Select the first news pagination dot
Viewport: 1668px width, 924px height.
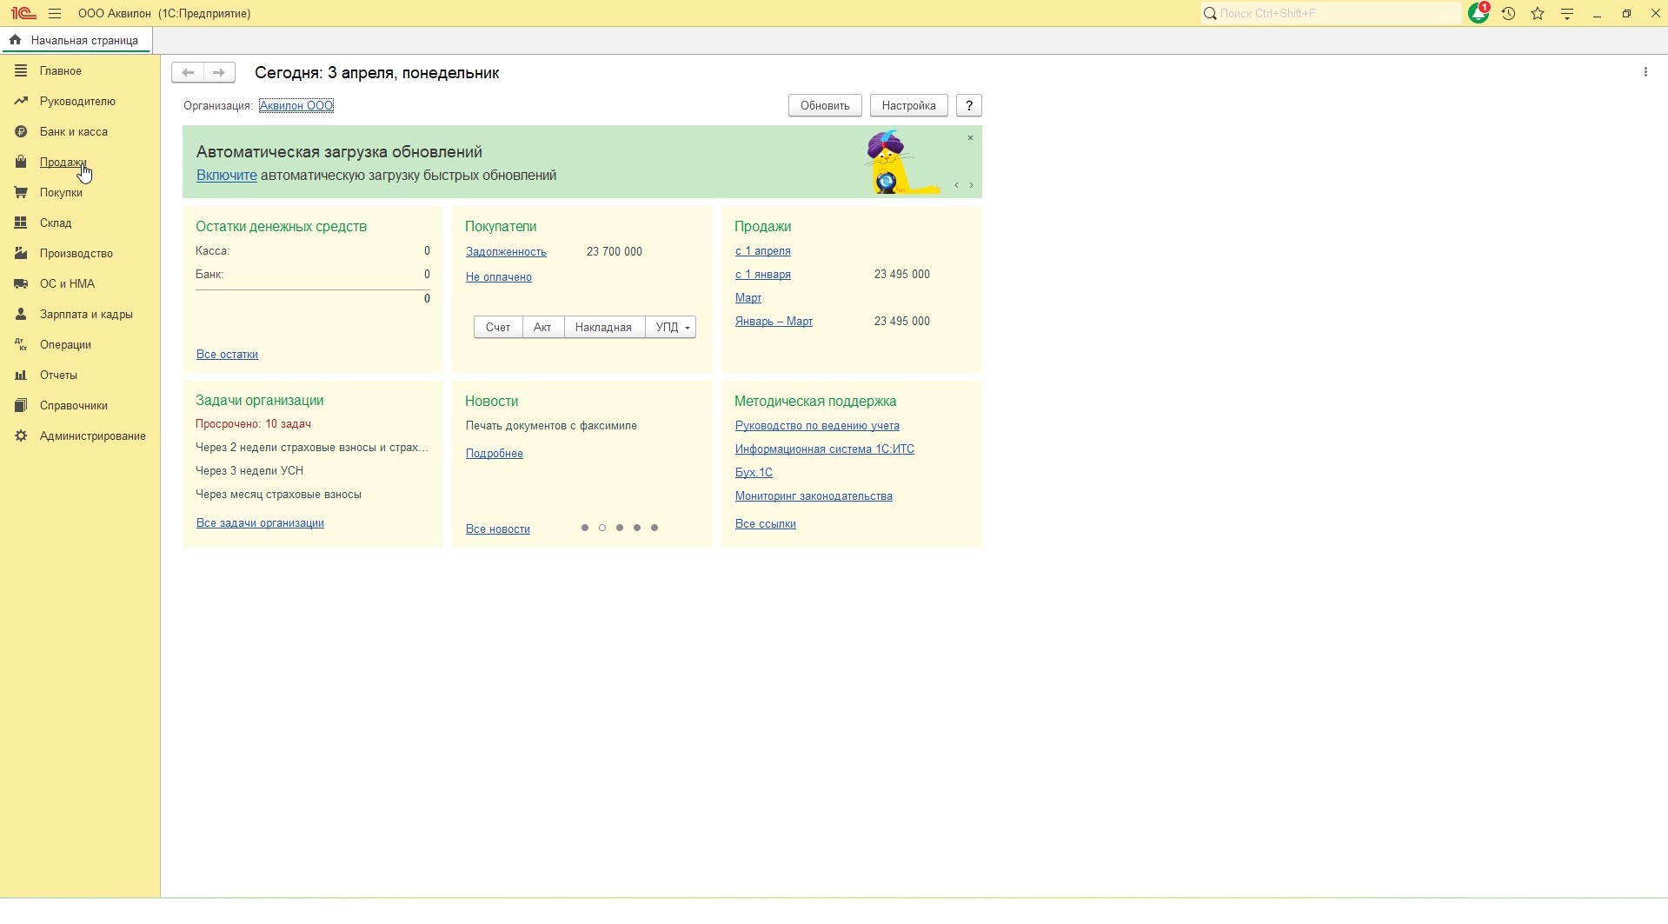(x=585, y=528)
